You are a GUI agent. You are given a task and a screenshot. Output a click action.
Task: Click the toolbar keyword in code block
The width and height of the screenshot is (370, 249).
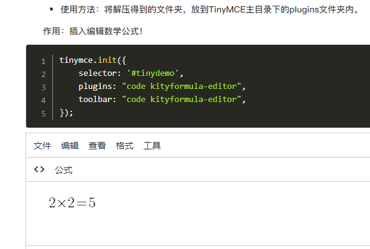click(95, 100)
